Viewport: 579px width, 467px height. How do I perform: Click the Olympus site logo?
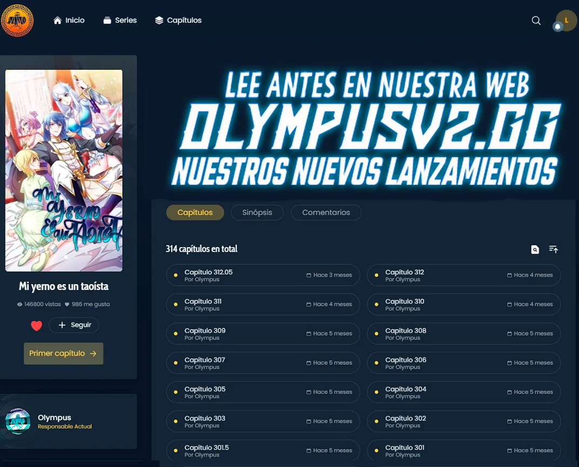17,21
